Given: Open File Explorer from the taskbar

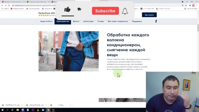Looking at the screenshot, I should coord(18,110).
